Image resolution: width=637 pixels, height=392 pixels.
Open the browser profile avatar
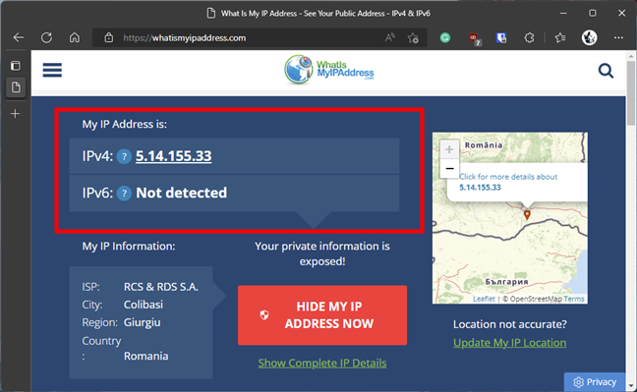tap(589, 37)
